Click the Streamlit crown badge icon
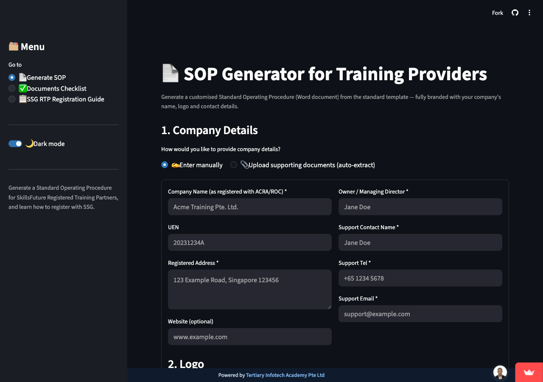The height and width of the screenshot is (382, 543). coord(529,372)
